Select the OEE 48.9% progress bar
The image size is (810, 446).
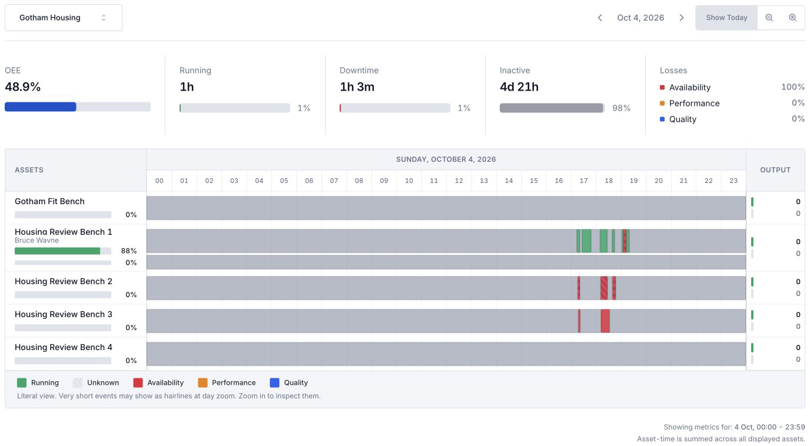tap(78, 106)
